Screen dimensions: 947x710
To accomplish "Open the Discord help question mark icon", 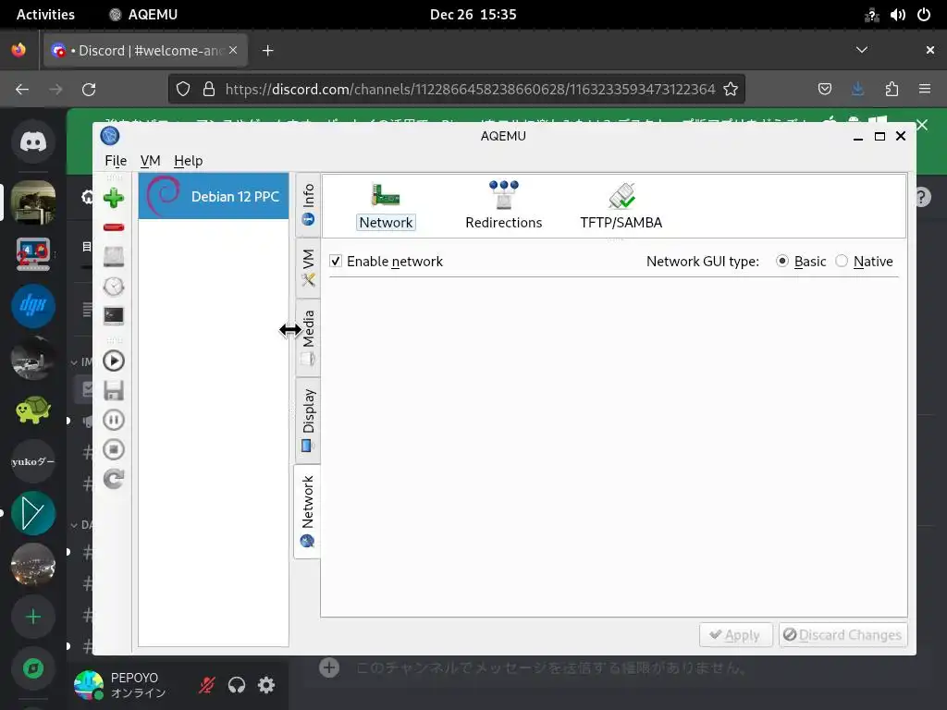I will click(923, 198).
